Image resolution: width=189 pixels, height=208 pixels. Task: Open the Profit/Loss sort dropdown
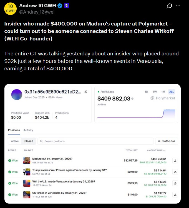167,141
